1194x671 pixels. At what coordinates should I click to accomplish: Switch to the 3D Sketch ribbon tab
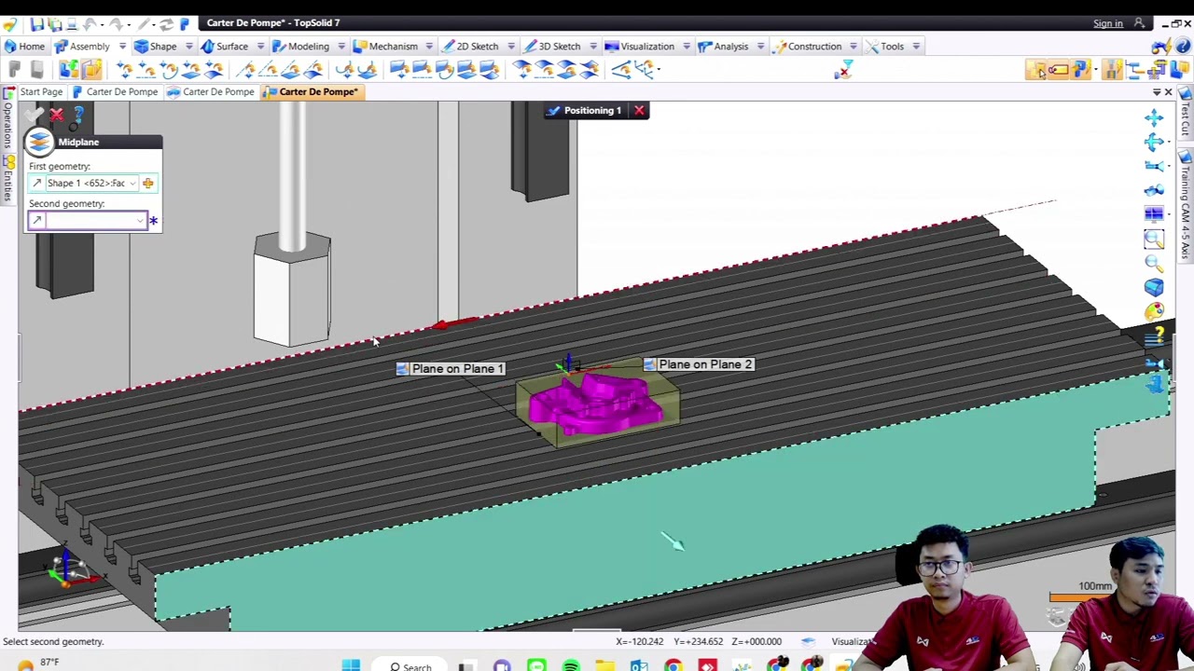click(552, 47)
